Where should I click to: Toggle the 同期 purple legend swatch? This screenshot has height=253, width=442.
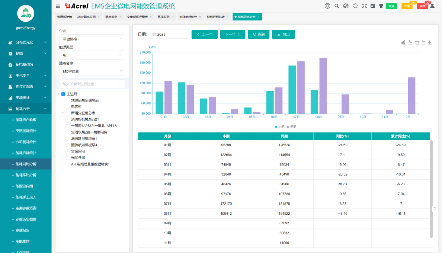pyautogui.click(x=288, y=127)
